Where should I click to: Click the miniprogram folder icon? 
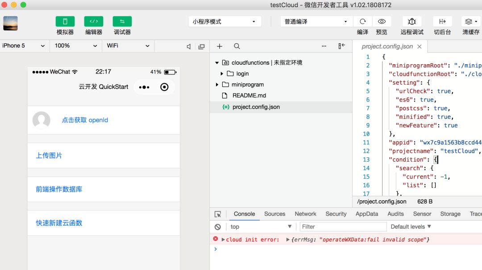point(225,84)
